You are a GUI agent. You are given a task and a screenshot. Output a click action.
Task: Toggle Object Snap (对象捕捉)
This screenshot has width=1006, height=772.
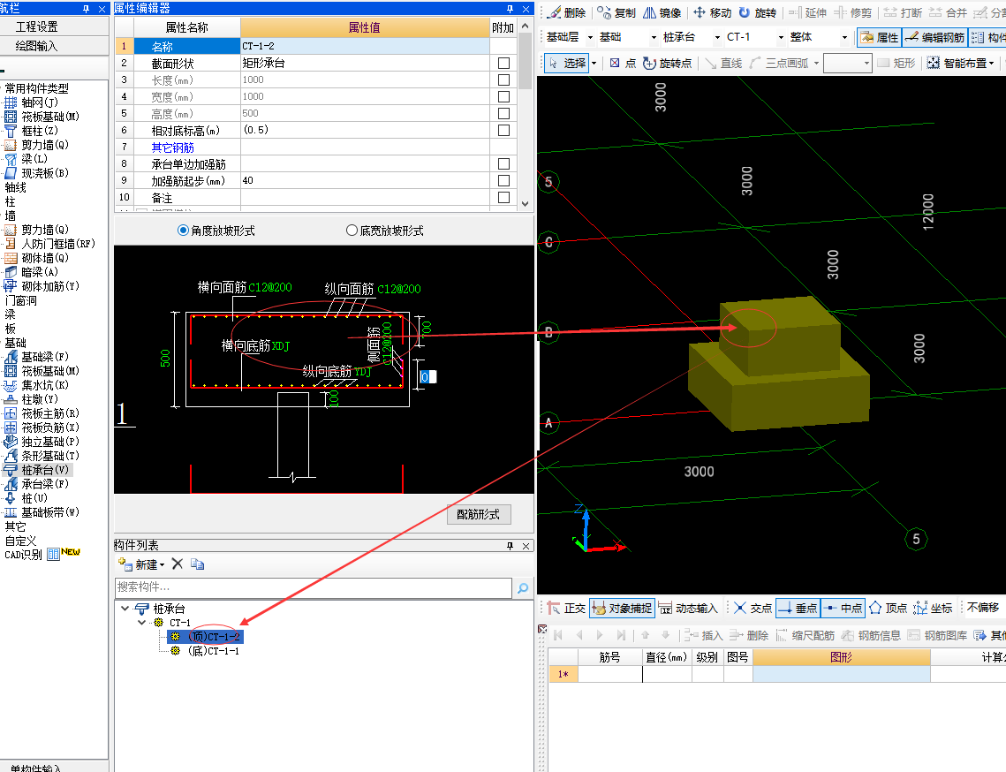[x=622, y=608]
